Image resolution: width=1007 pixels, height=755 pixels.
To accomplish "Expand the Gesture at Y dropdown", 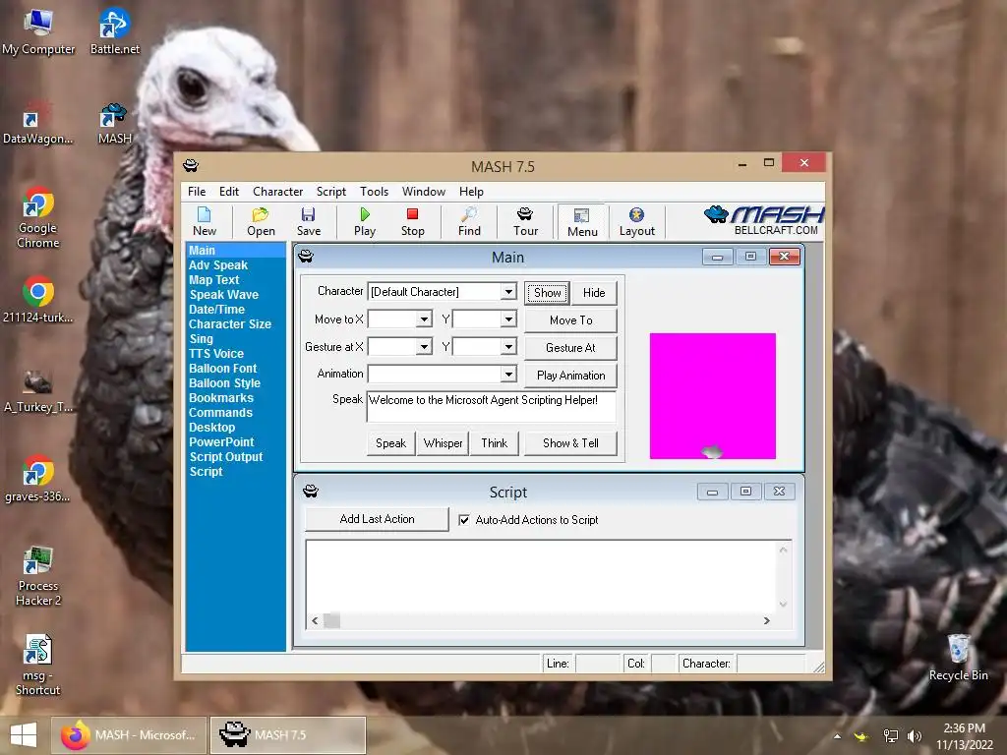I will coord(508,347).
